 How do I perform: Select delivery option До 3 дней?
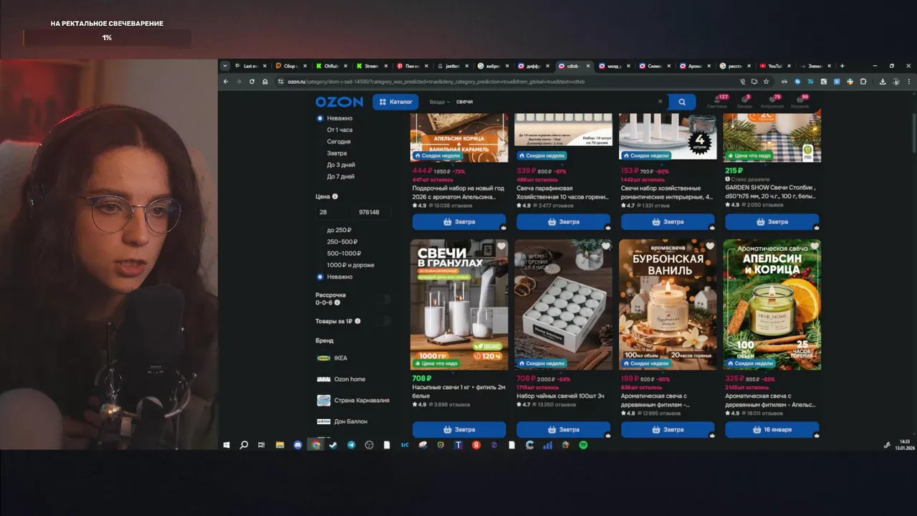click(x=341, y=165)
